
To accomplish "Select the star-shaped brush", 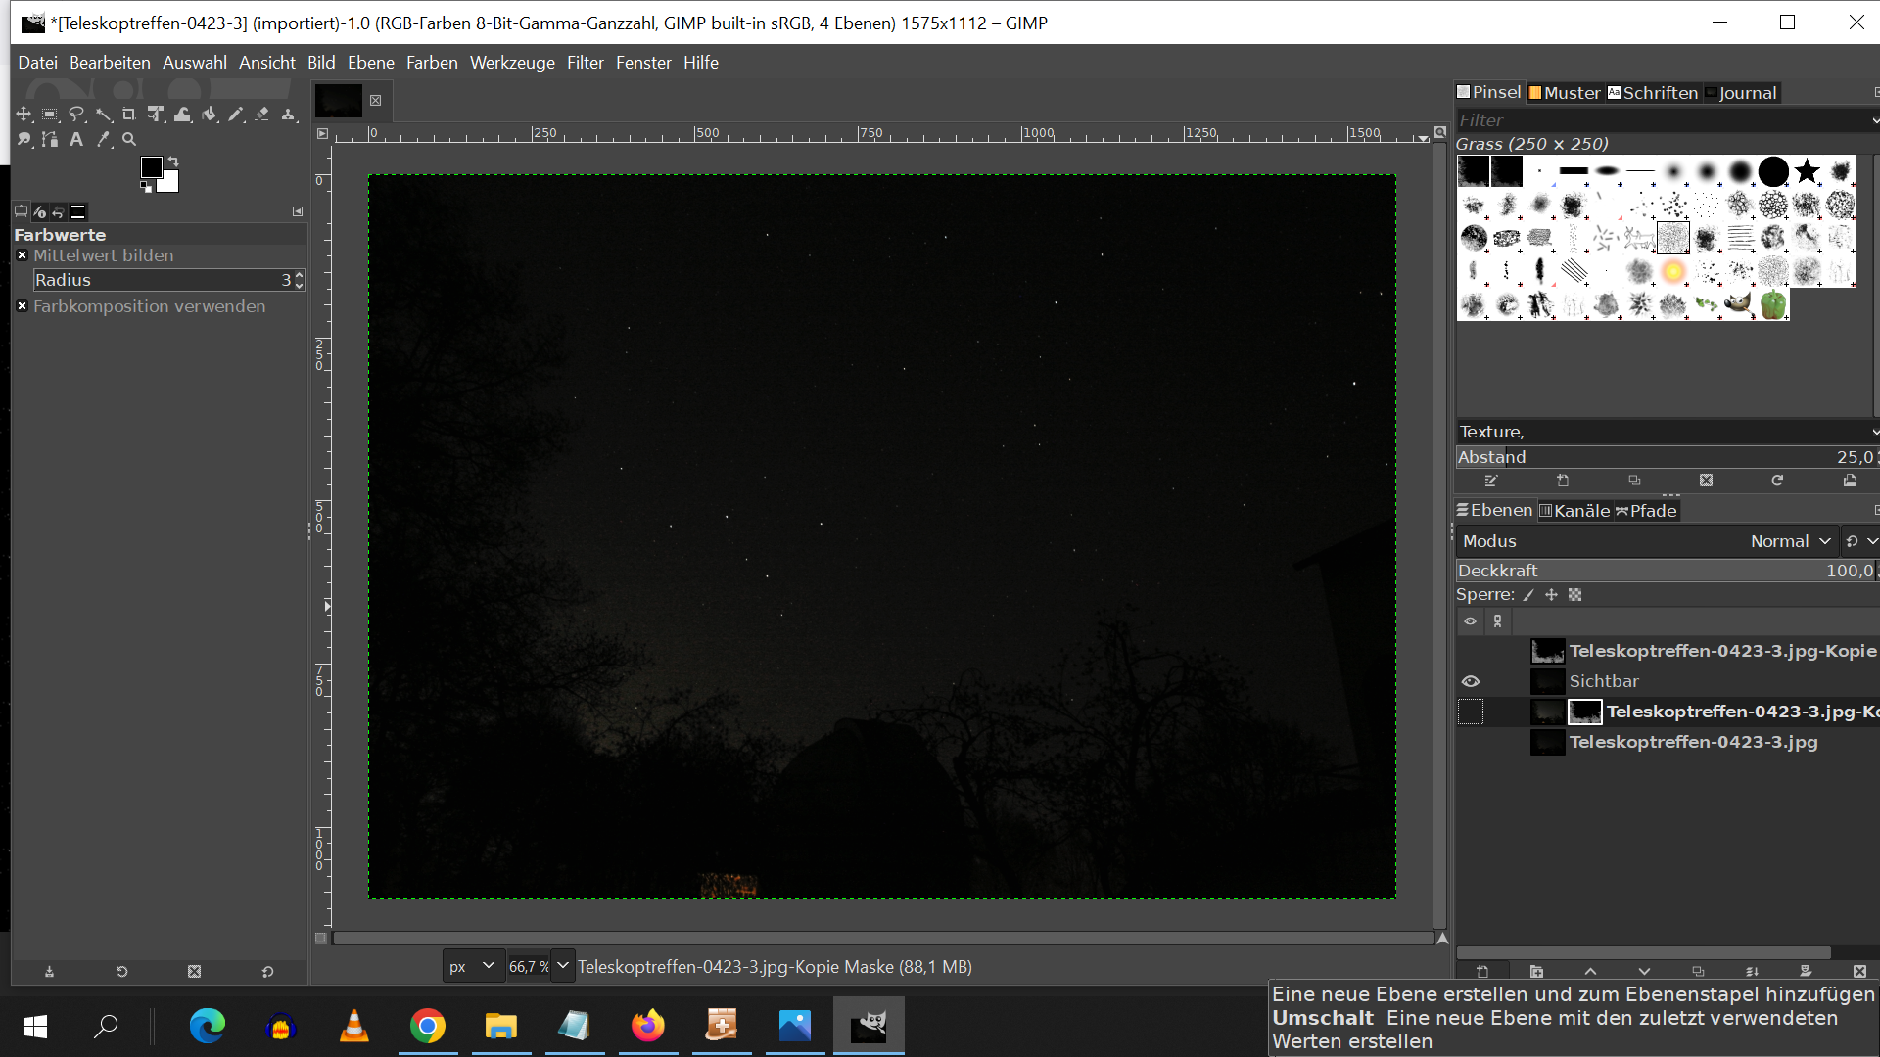I will 1807,171.
